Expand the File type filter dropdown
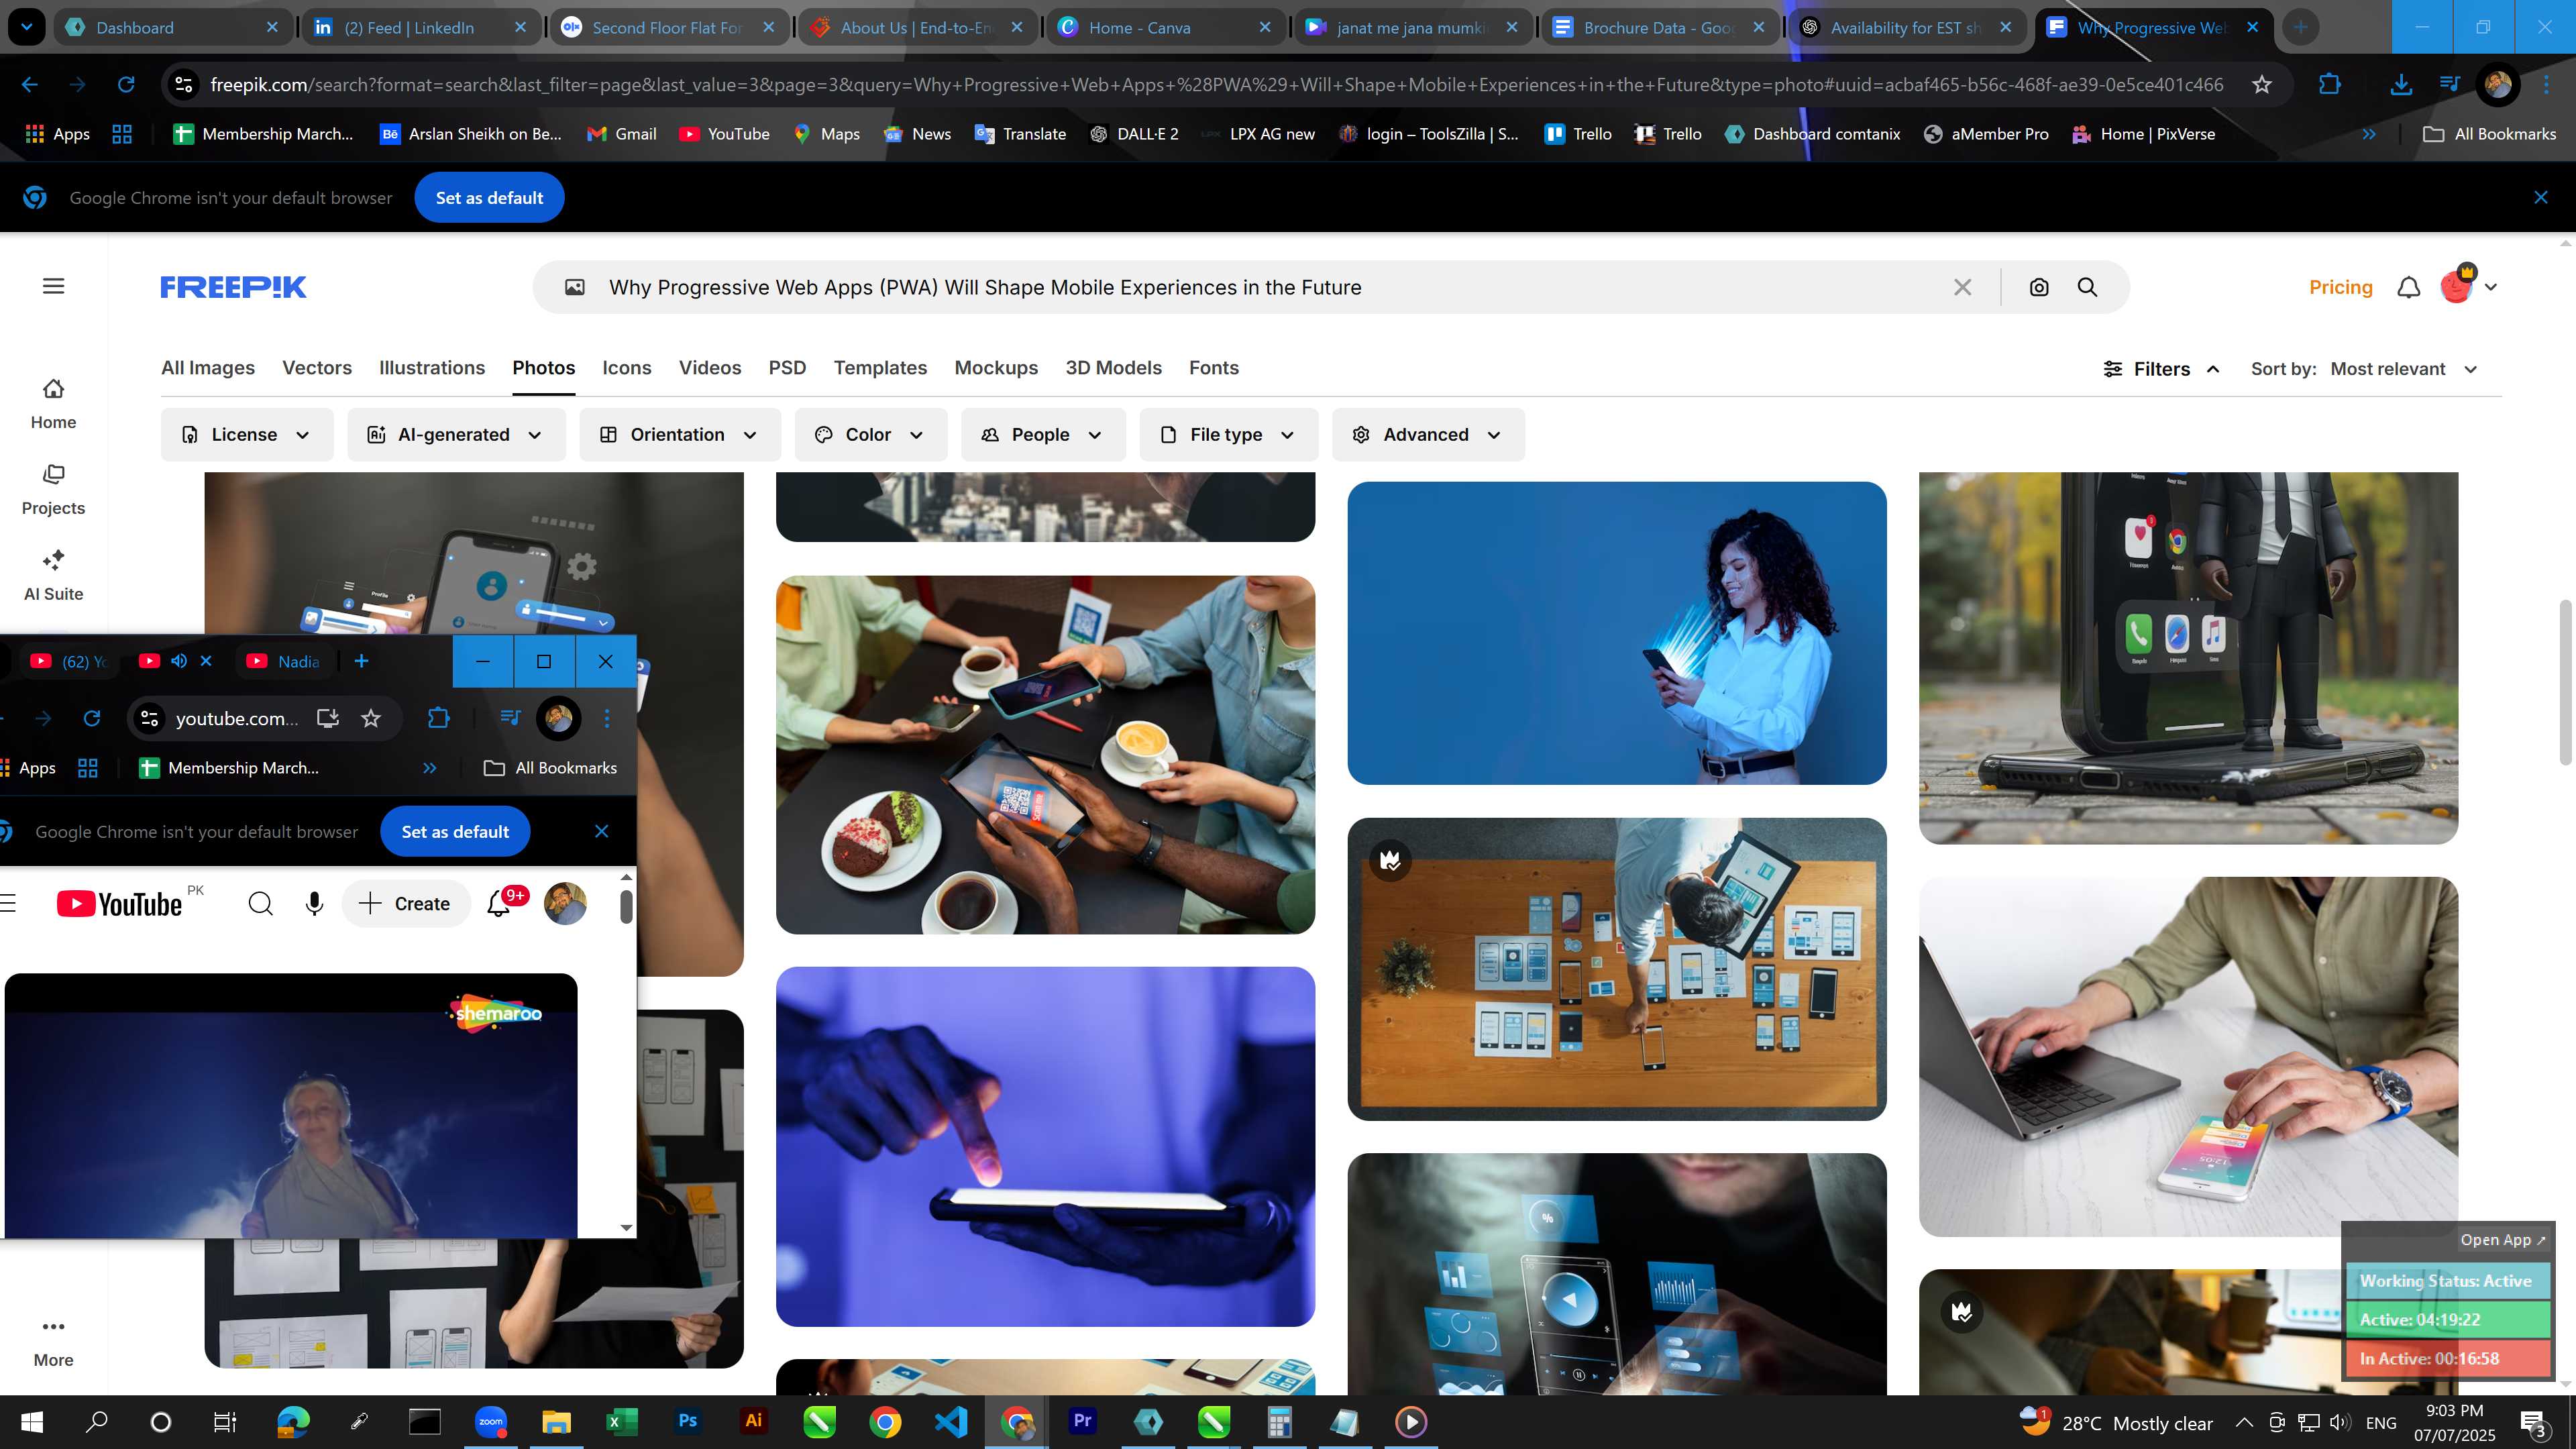The image size is (2576, 1449). tap(1229, 434)
